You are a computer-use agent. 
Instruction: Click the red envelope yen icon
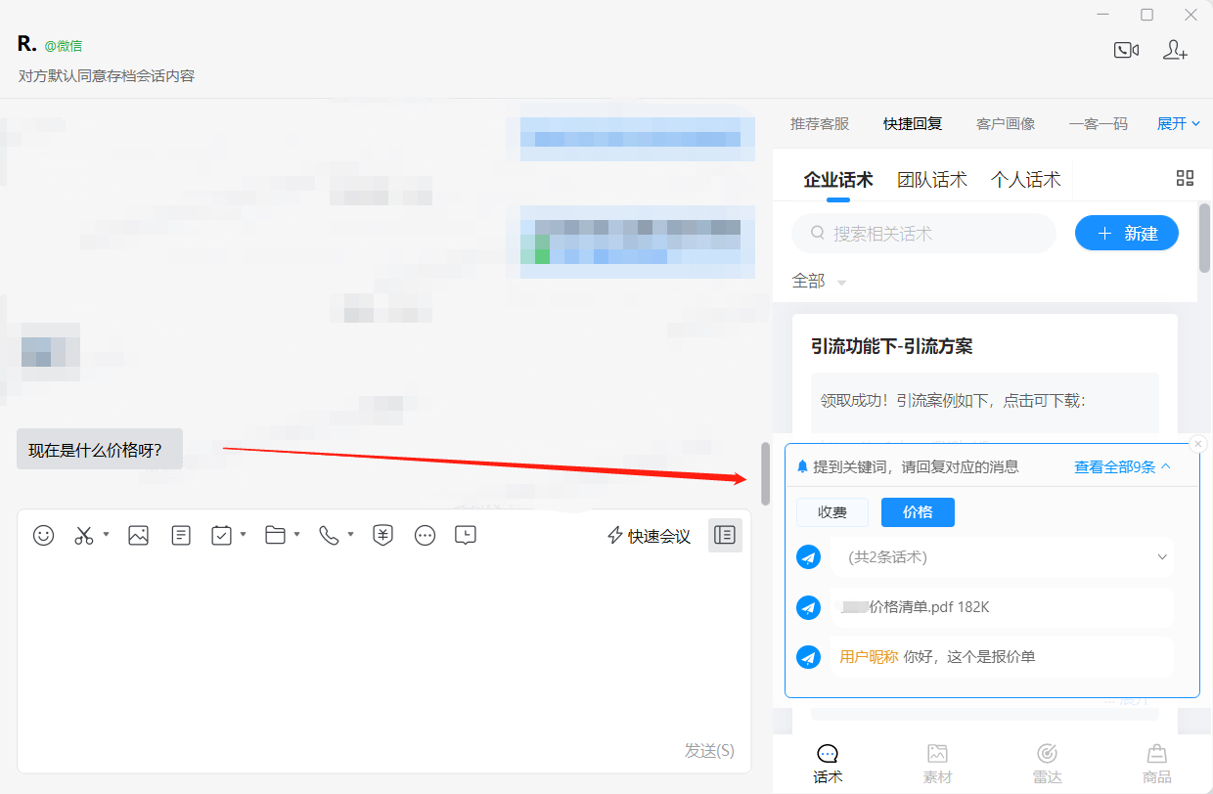pos(383,535)
